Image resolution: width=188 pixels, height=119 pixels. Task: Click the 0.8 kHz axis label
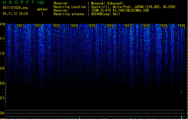[2, 83]
